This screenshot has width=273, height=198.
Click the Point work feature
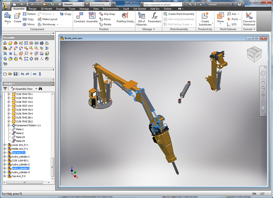(x=233, y=19)
